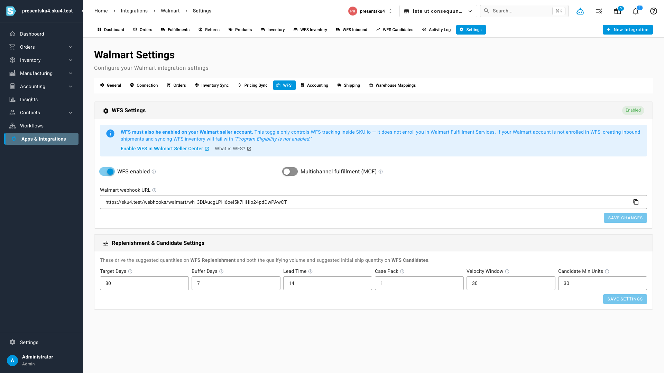Open the WFS Inbound top tab
664x373 pixels.
click(x=351, y=30)
